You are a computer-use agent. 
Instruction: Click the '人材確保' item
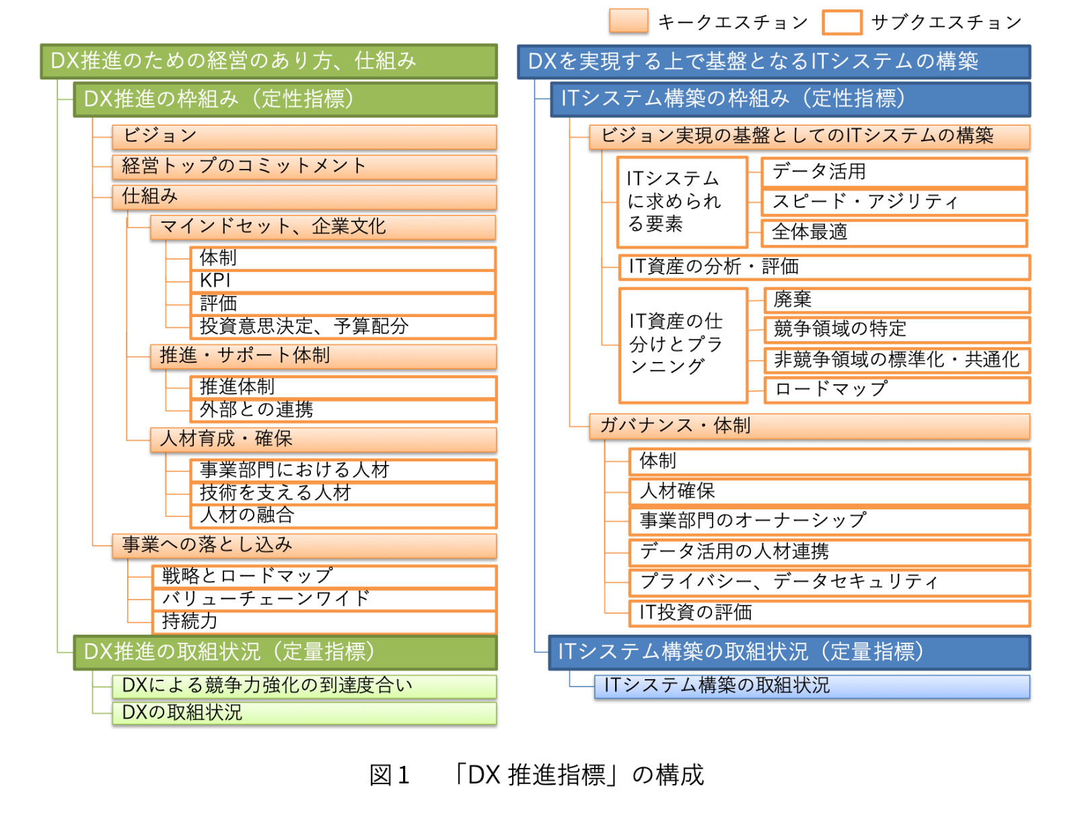coord(829,492)
